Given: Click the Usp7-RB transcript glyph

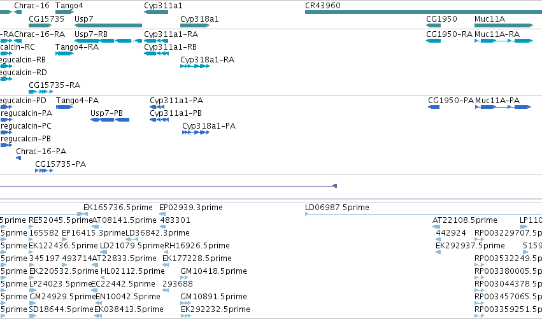Looking at the screenshot, I should click(108, 41).
